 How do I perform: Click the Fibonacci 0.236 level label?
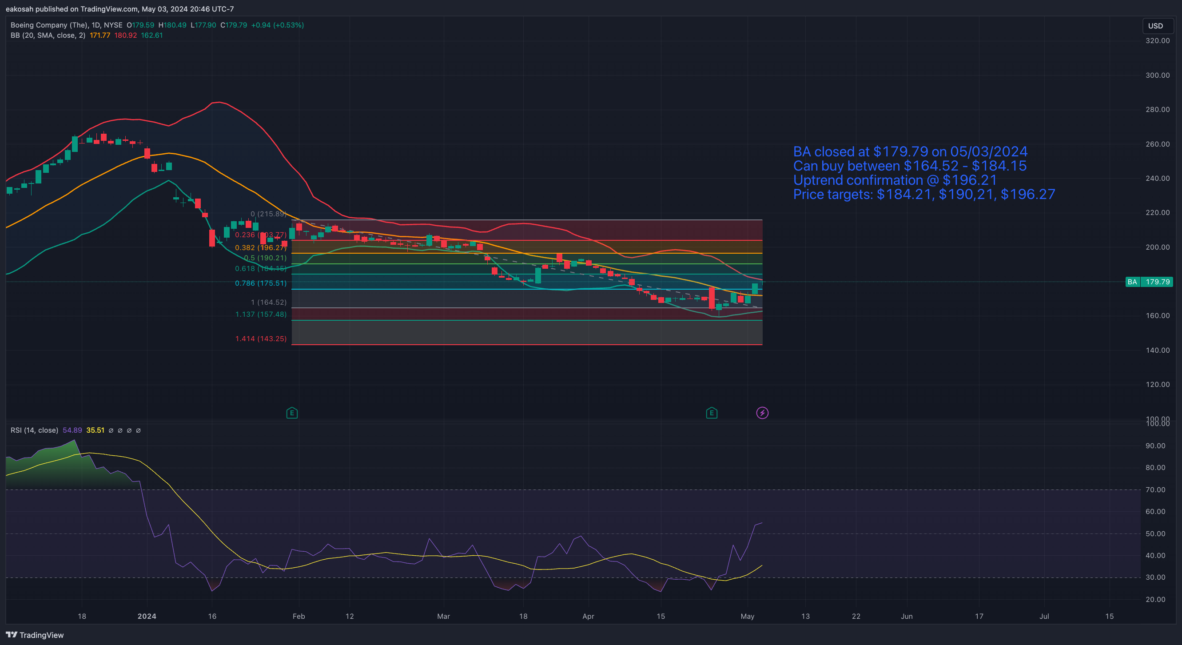tap(261, 235)
